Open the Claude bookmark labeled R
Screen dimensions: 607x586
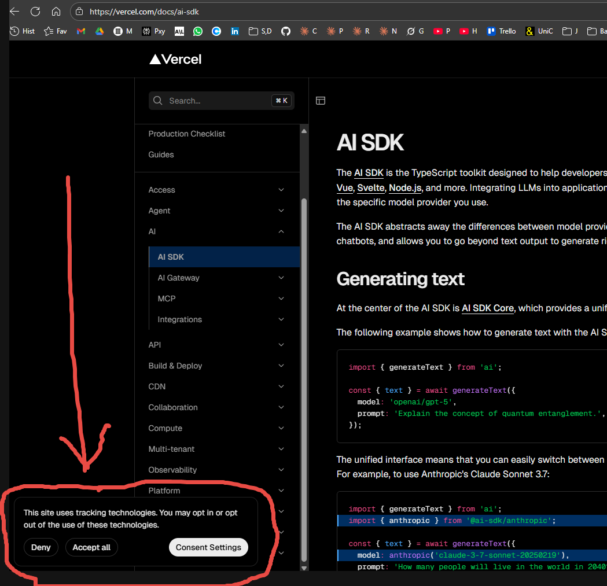tap(361, 31)
